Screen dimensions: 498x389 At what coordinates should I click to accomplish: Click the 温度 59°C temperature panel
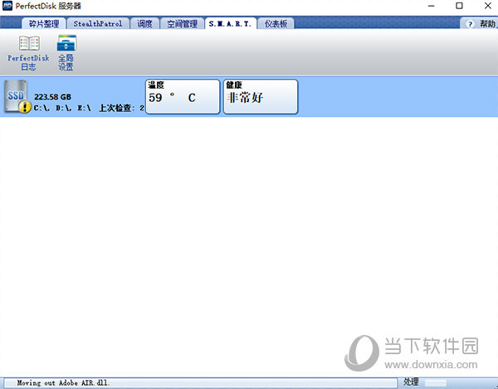pyautogui.click(x=183, y=96)
